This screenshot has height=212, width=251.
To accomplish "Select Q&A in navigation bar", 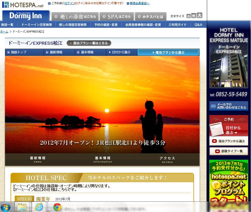I will 198,25.
